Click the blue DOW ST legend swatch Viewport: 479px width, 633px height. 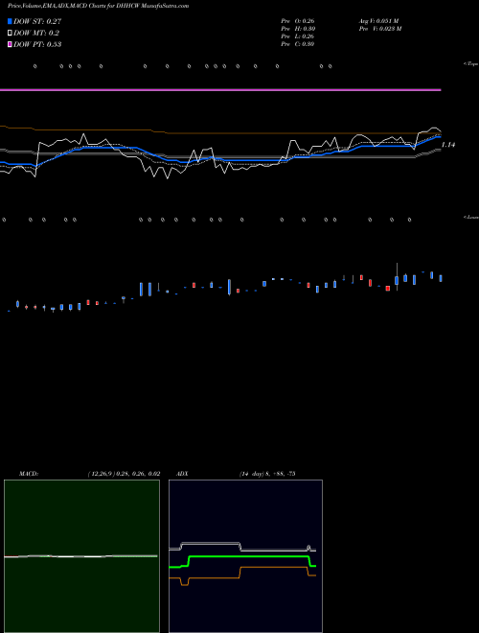(x=10, y=21)
